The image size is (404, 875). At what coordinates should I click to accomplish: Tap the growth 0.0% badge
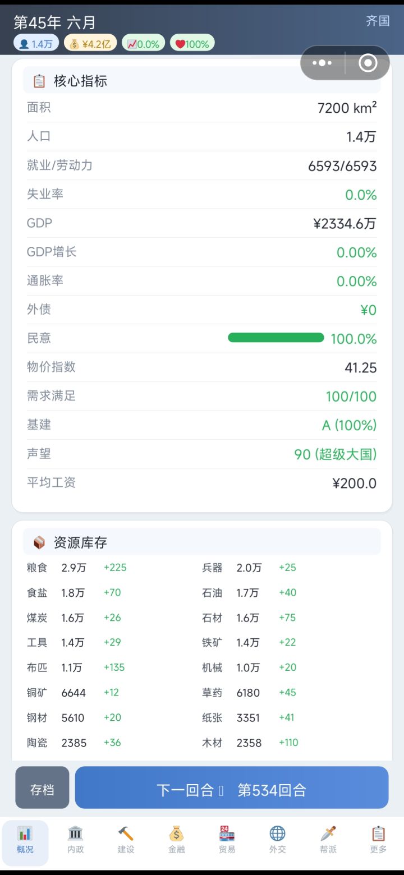[143, 44]
